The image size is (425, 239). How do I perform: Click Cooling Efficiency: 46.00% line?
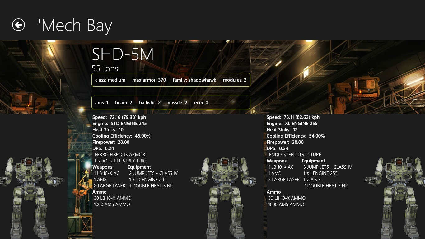[121, 136]
